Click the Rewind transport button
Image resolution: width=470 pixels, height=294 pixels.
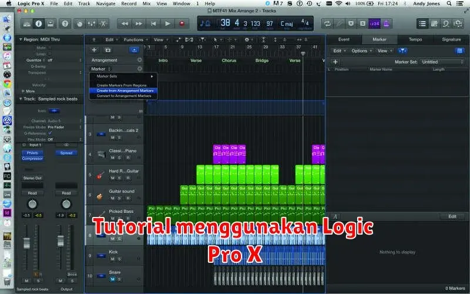[x=125, y=24]
